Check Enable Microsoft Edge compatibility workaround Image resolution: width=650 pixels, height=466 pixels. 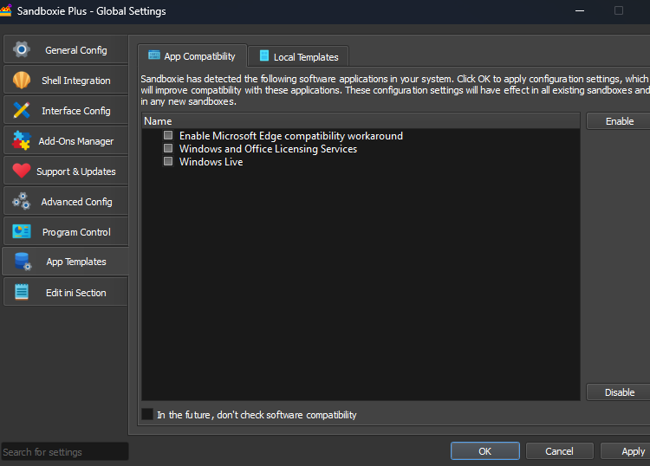[168, 135]
